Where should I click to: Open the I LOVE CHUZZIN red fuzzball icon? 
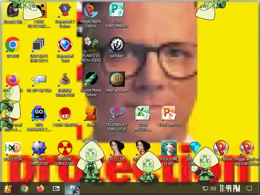coord(65,117)
